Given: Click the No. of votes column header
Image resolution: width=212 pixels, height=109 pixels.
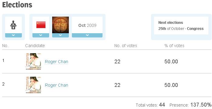Looking at the screenshot, I should pos(126,46).
